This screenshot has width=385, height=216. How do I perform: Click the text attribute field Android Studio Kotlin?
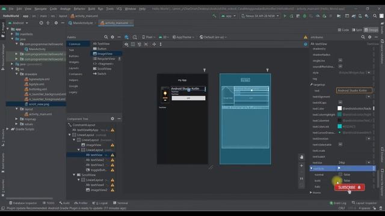pos(354,91)
